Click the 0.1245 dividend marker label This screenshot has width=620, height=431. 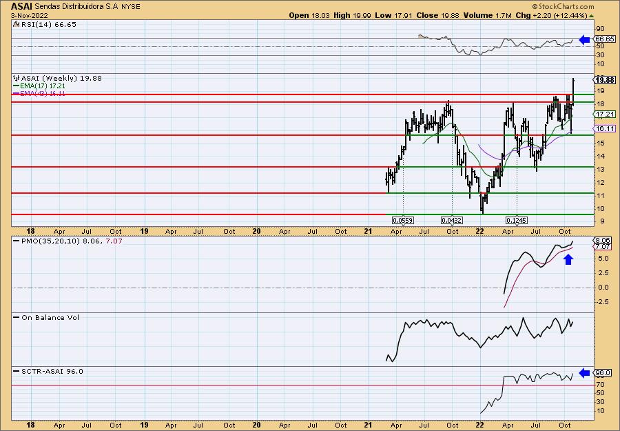click(517, 220)
